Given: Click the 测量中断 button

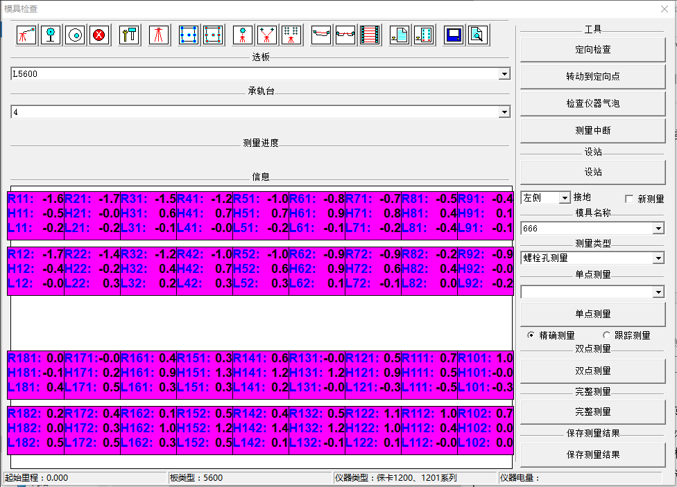Looking at the screenshot, I should 592,130.
